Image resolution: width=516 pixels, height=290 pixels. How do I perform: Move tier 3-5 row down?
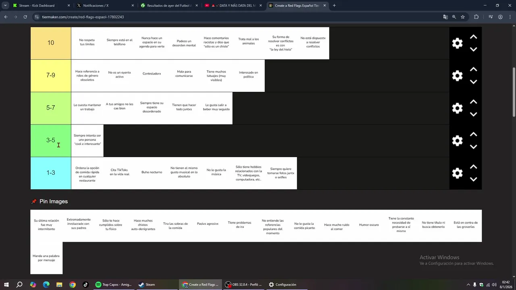[474, 147]
